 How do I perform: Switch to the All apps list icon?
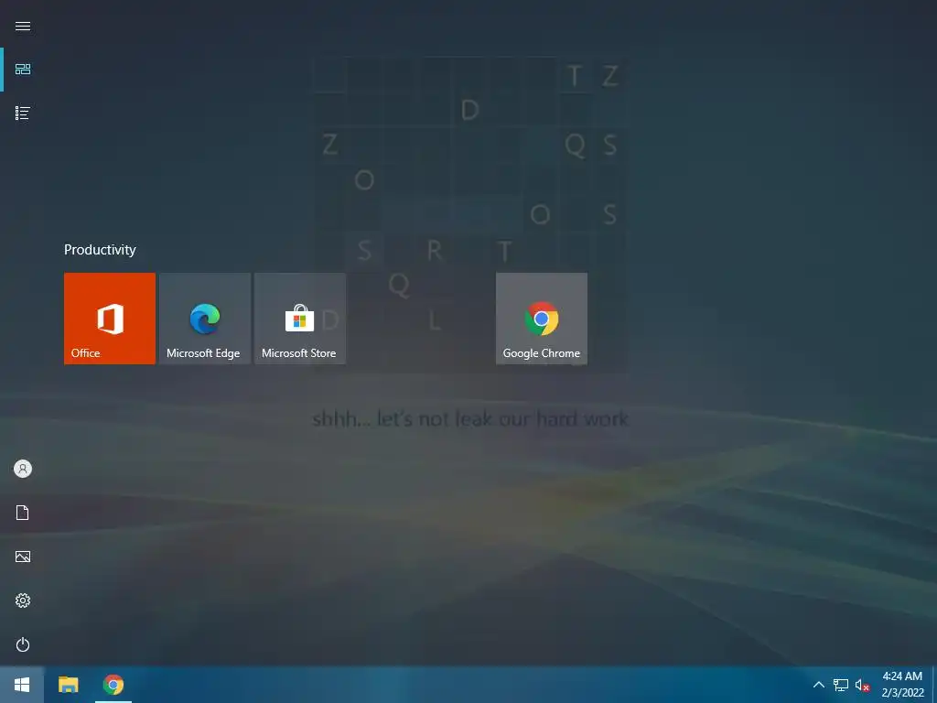23,113
